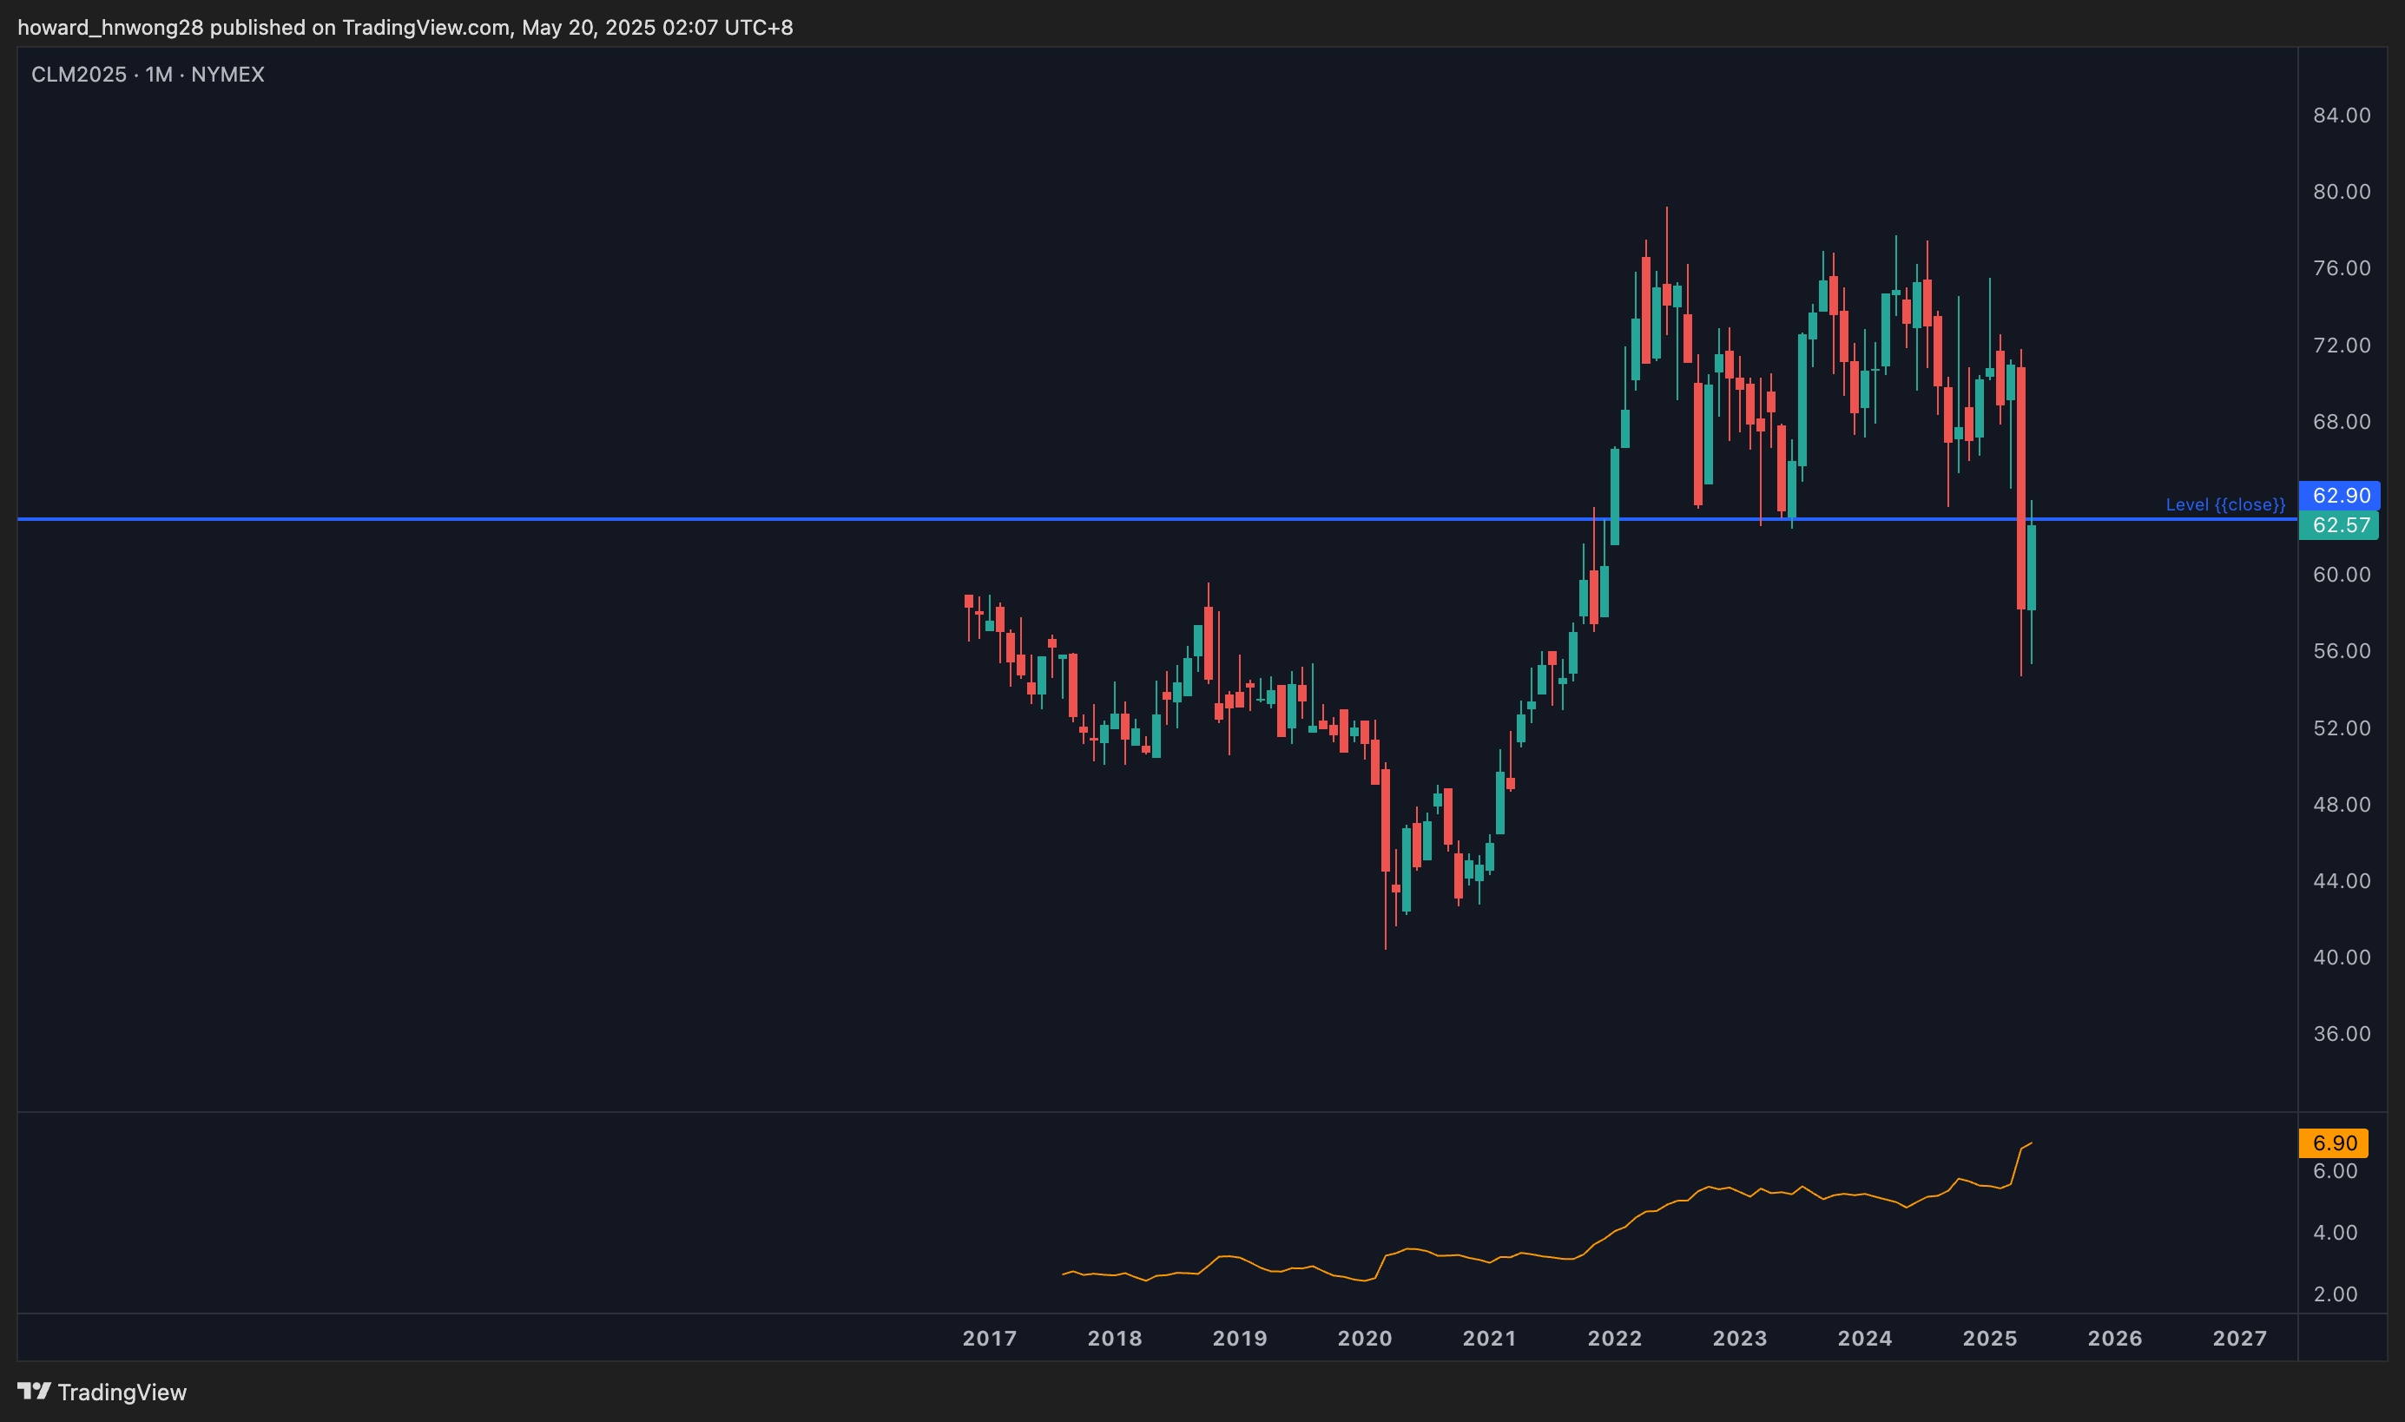
Task: Click the 80.00 price axis label
Action: point(2341,192)
